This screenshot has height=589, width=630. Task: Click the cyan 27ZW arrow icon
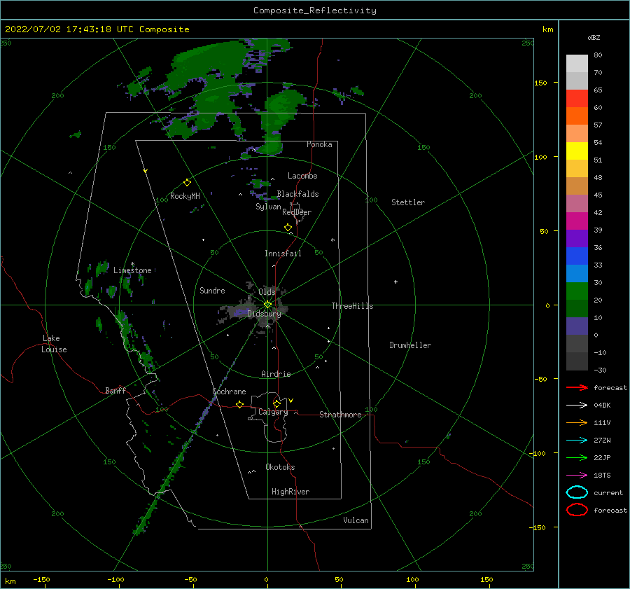point(577,441)
